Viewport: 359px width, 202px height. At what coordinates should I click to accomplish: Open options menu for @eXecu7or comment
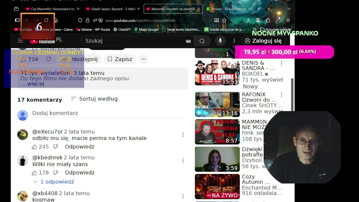click(x=183, y=135)
